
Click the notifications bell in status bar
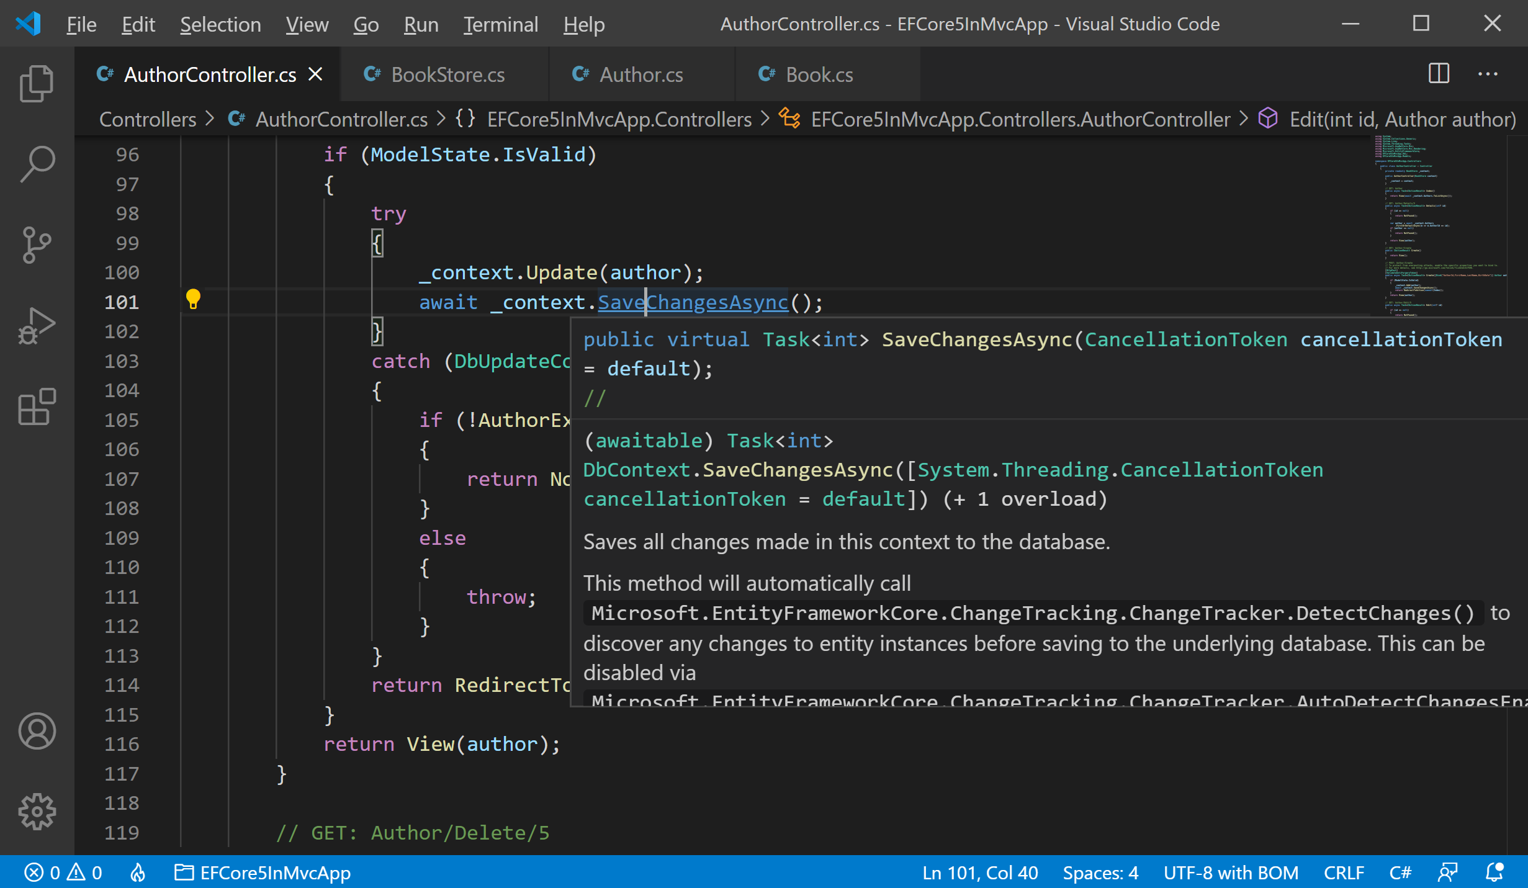pyautogui.click(x=1495, y=872)
